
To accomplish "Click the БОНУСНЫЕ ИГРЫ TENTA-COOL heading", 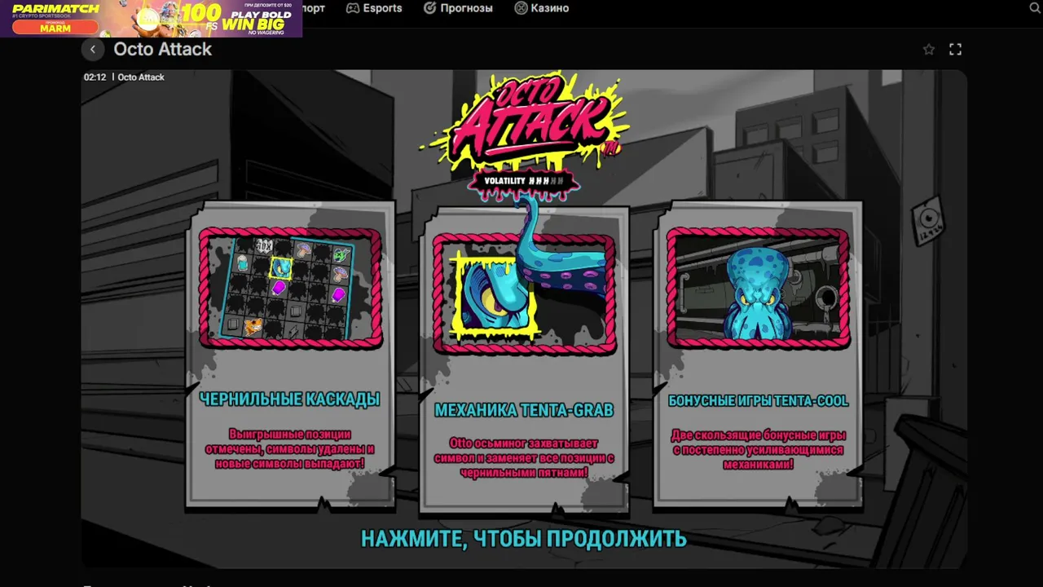I will tap(759, 400).
